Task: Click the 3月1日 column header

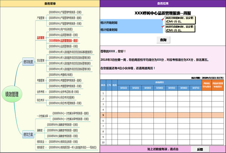Action: coord(123,88)
